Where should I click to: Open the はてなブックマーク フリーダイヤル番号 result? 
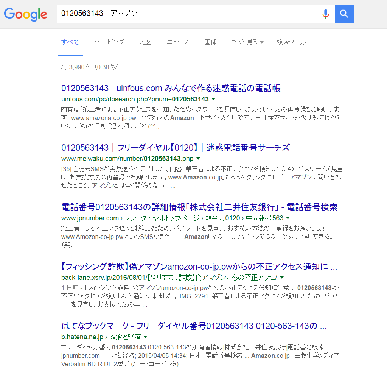tap(194, 326)
